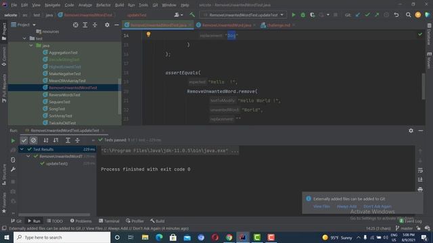Screen dimensions: 433x243
Task: Switch to RemoveUnwantedWord.java editor tab
Action: click(227, 25)
